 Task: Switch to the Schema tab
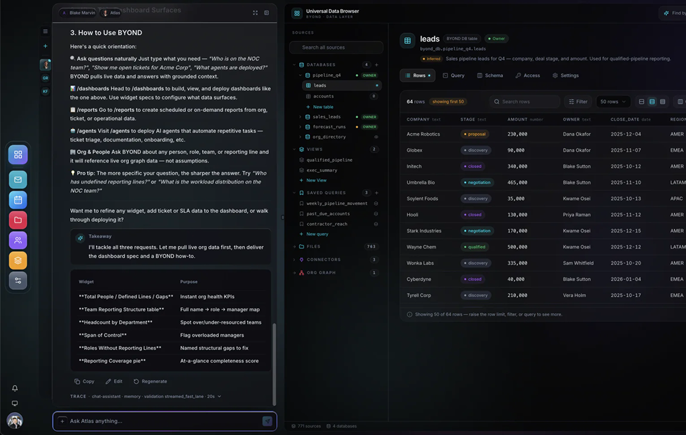(489, 76)
